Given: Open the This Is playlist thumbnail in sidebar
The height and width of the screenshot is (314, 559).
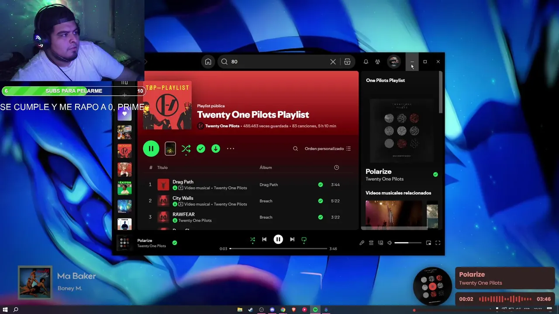Looking at the screenshot, I should (x=124, y=224).
